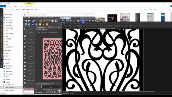Select bedroom image thumbnail in Explorer
The width and height of the screenshot is (172, 97).
[125, 17]
